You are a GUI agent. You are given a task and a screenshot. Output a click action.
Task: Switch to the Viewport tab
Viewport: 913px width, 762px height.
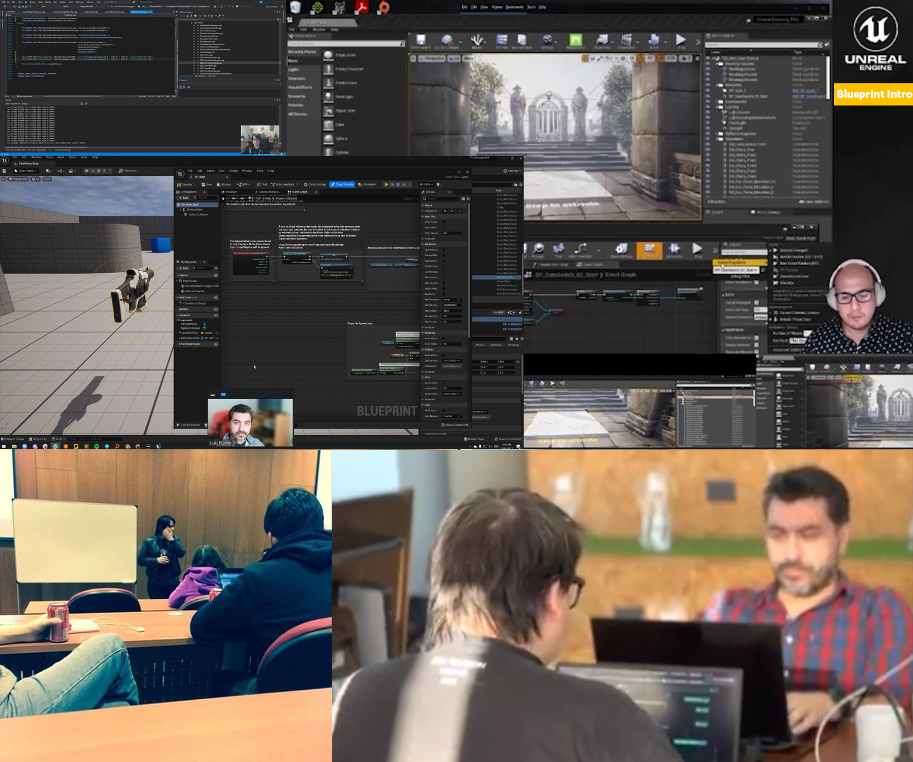[x=230, y=192]
